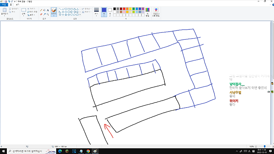Select the Pencil tool
The width and height of the screenshot is (274, 154).
[x=41, y=10]
